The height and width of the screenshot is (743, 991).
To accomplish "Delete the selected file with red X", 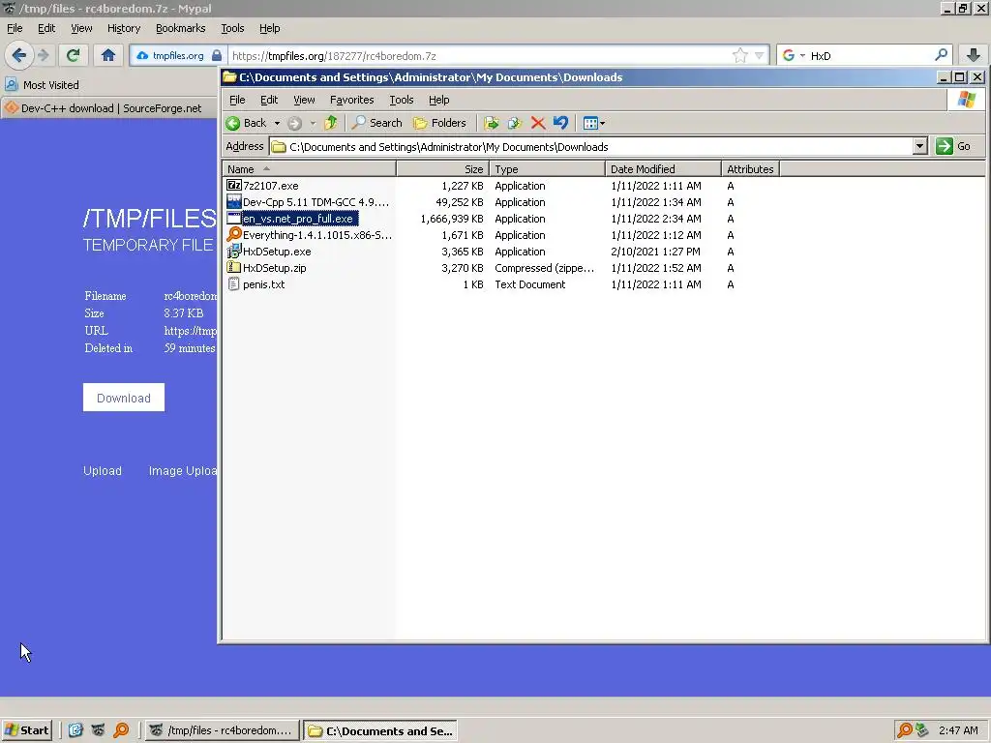I will 538,123.
